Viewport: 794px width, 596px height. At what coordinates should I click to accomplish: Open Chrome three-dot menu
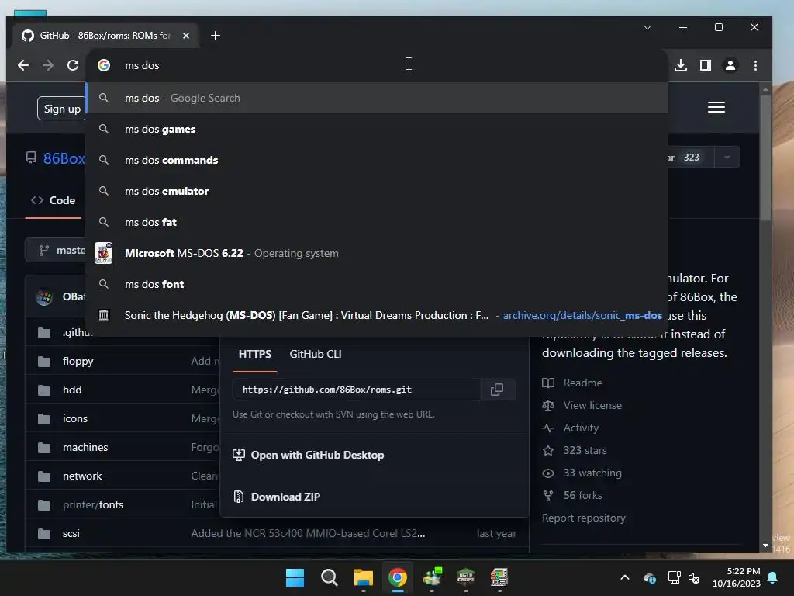[x=755, y=65]
